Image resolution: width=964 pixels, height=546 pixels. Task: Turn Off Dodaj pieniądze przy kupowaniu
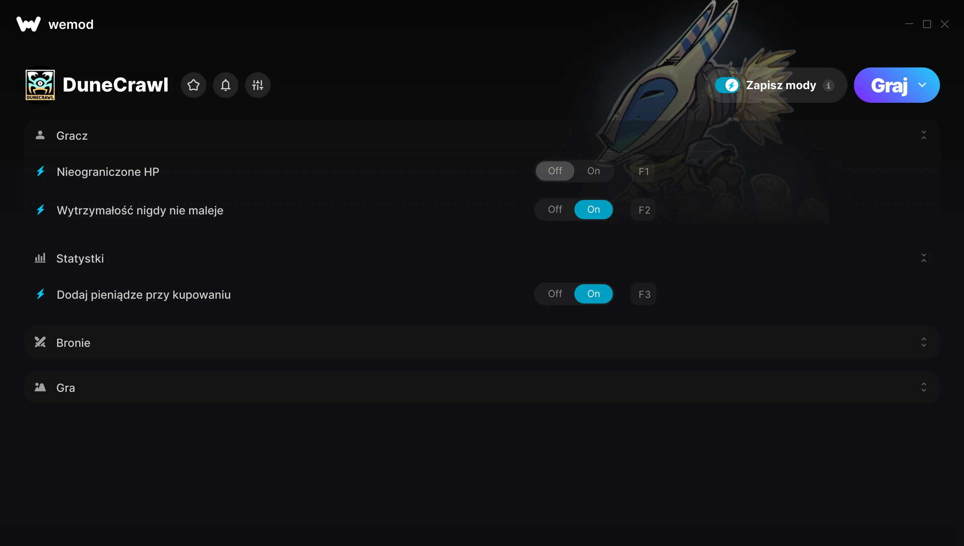[x=555, y=294]
